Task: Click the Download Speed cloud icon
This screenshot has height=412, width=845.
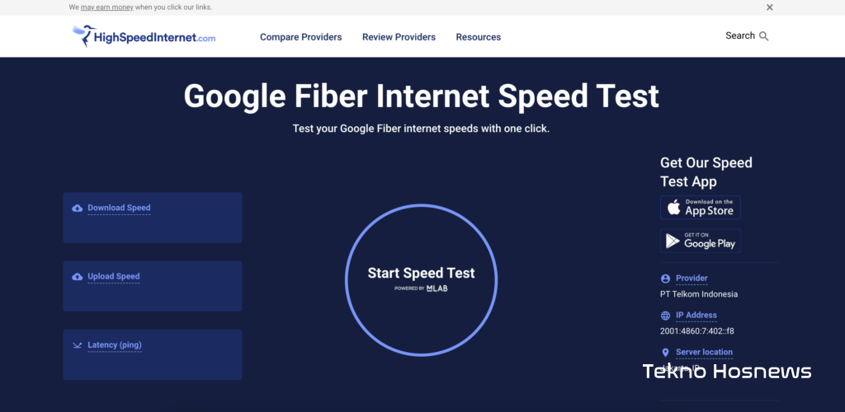Action: point(78,208)
